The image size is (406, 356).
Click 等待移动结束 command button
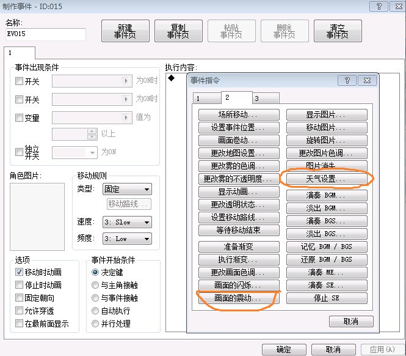[x=239, y=230]
